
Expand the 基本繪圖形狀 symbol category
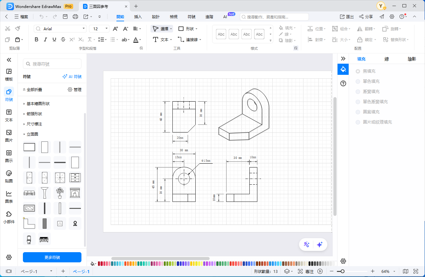[x=38, y=104]
